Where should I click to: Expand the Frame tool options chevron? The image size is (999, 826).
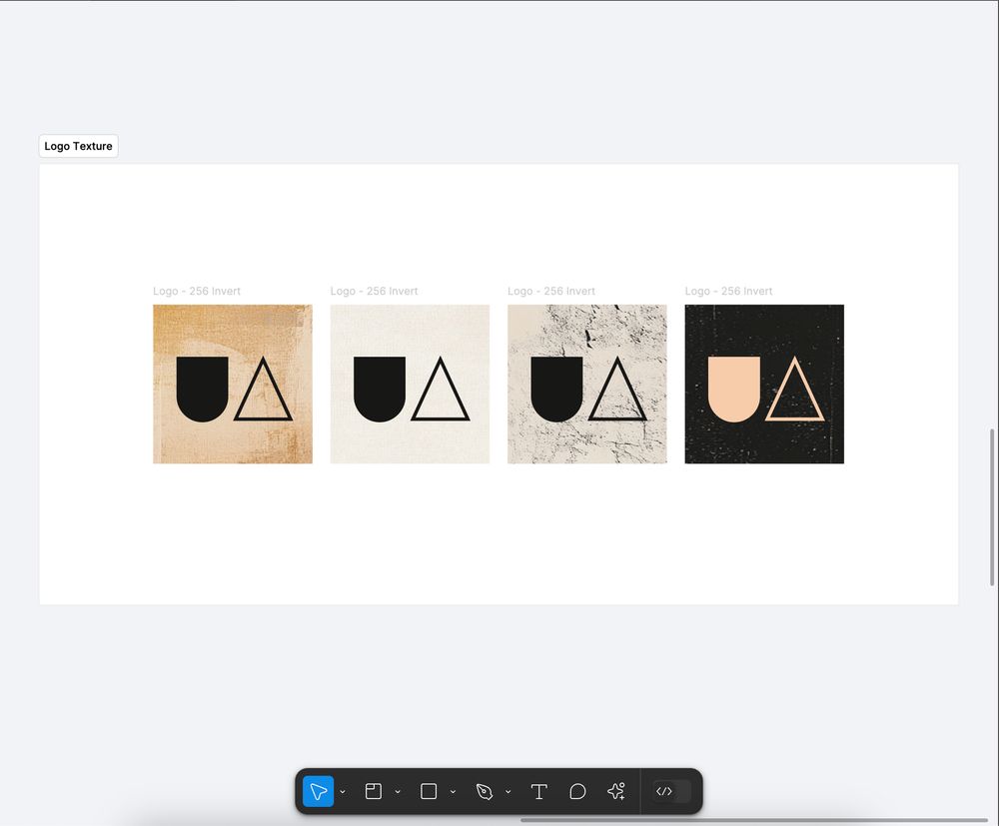tap(398, 792)
